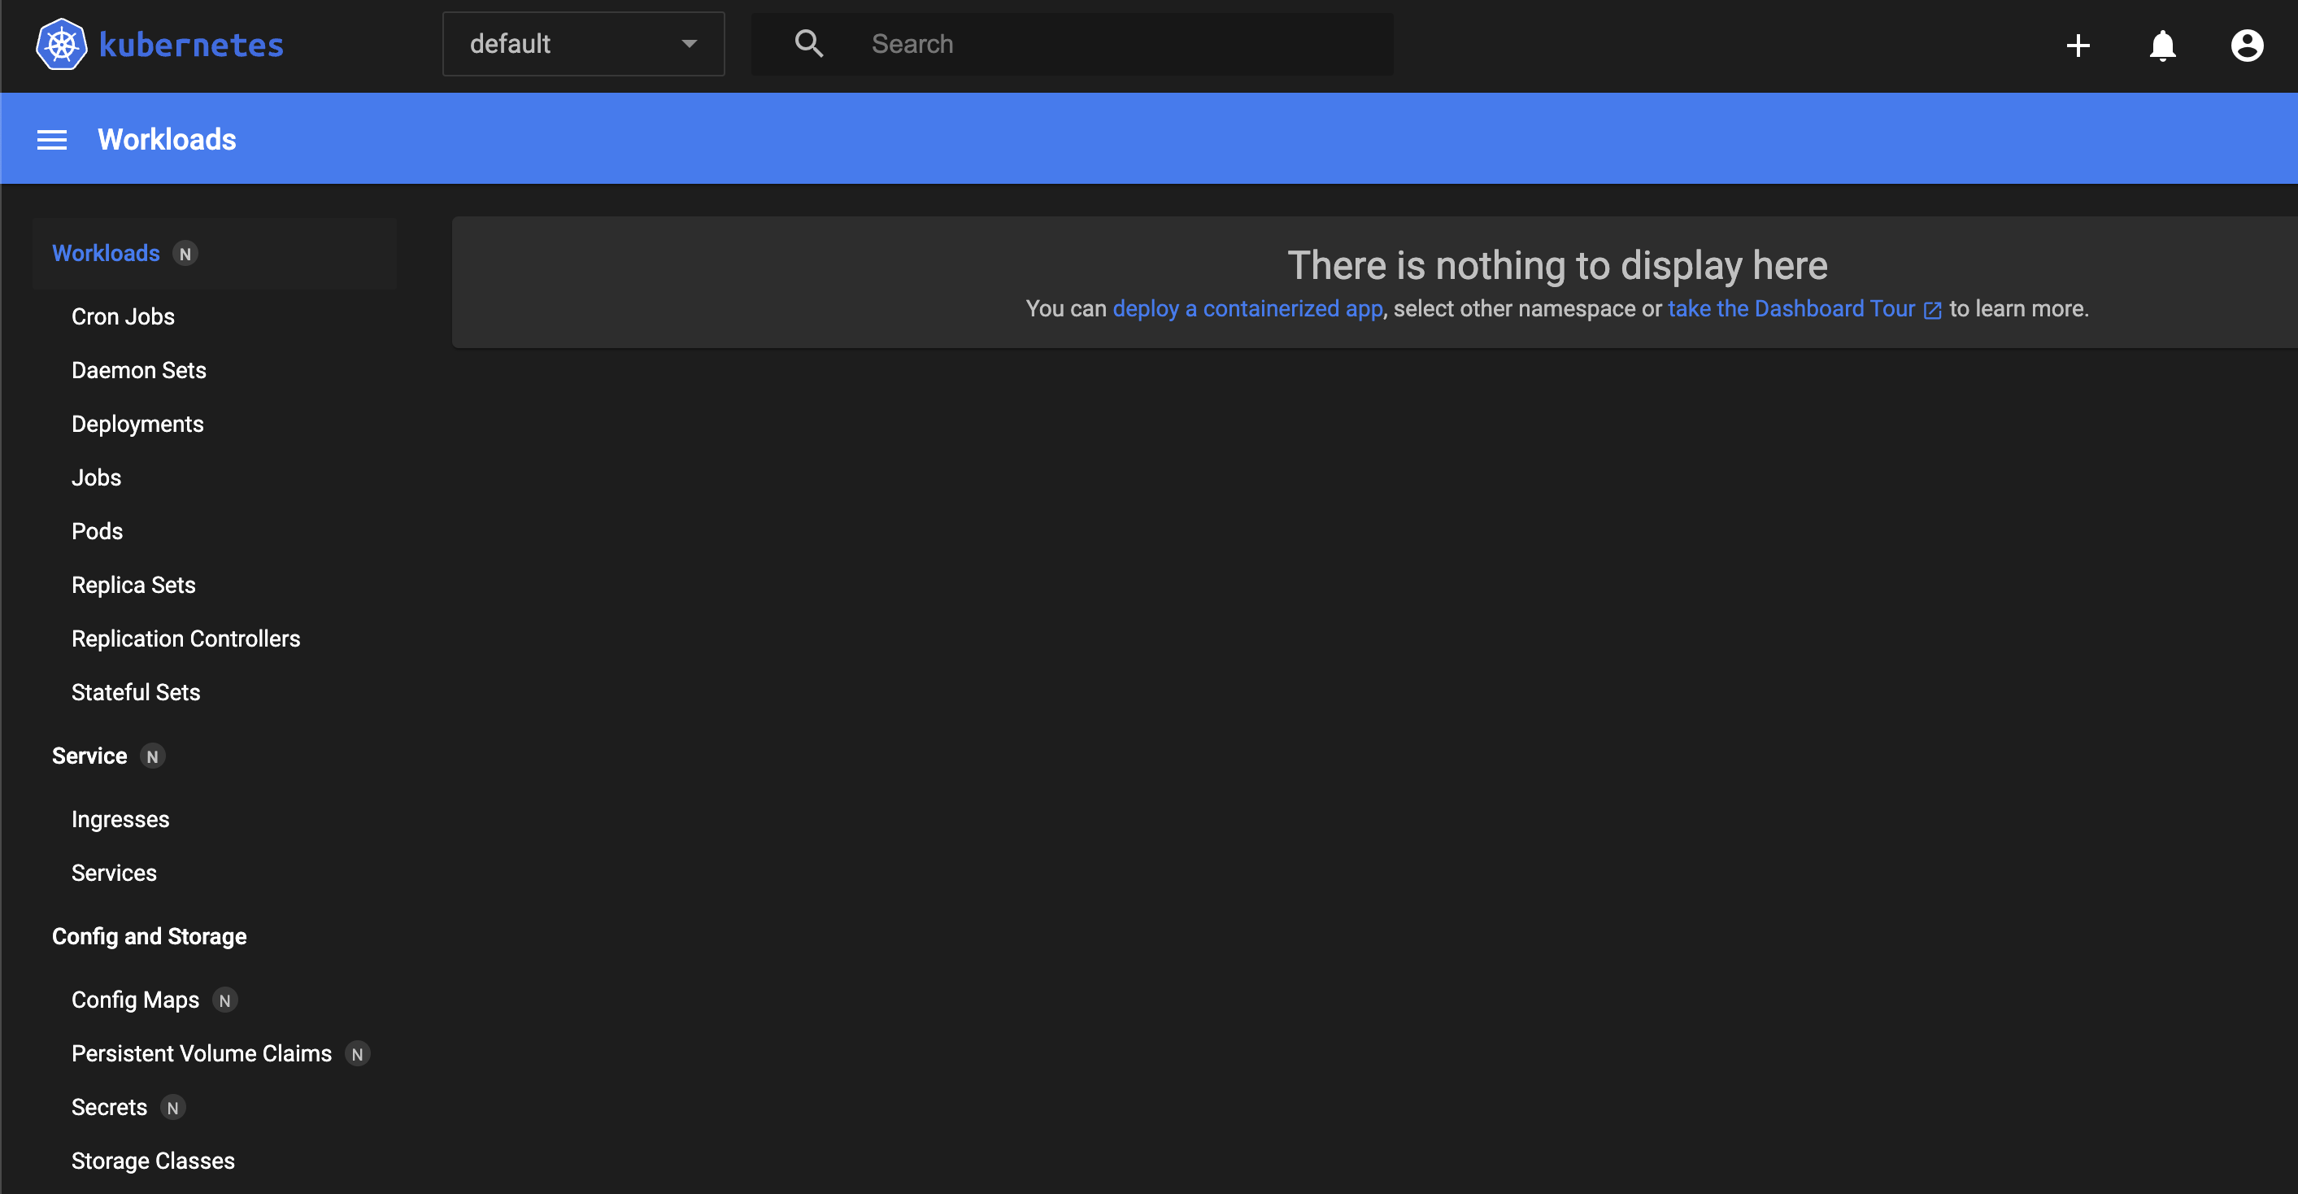The height and width of the screenshot is (1194, 2298).
Task: Open Persistent Volume Claims
Action: click(x=202, y=1053)
